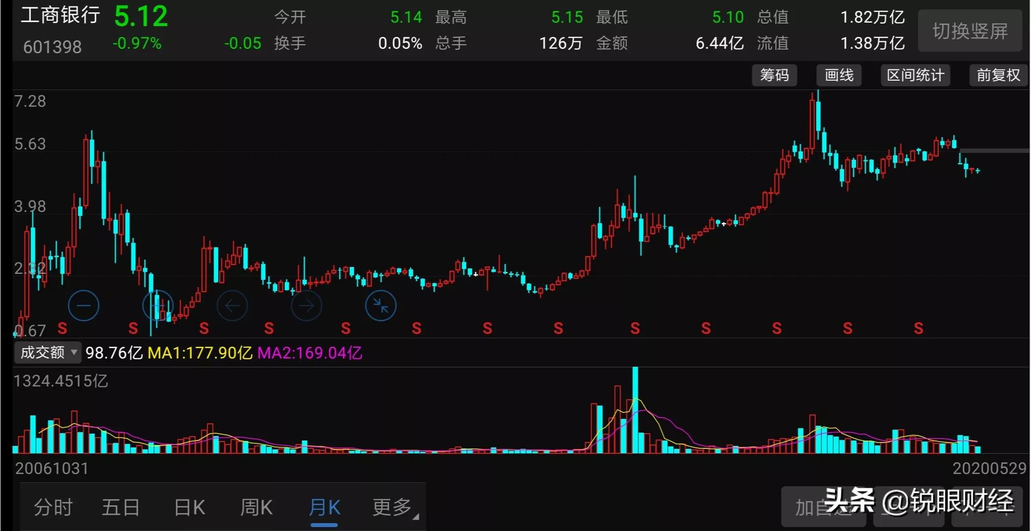Tap the zoom-out minus circle icon

click(x=83, y=306)
